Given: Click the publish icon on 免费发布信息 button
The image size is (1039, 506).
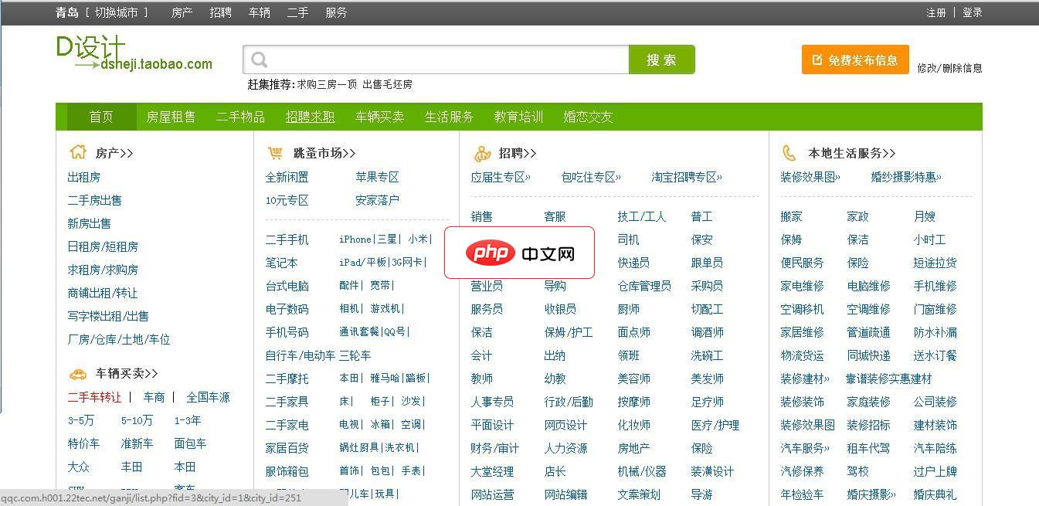Looking at the screenshot, I should click(x=815, y=58).
